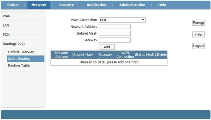211x120 pixels.
Task: Open the Help tab in top bar
Action: [162, 5]
